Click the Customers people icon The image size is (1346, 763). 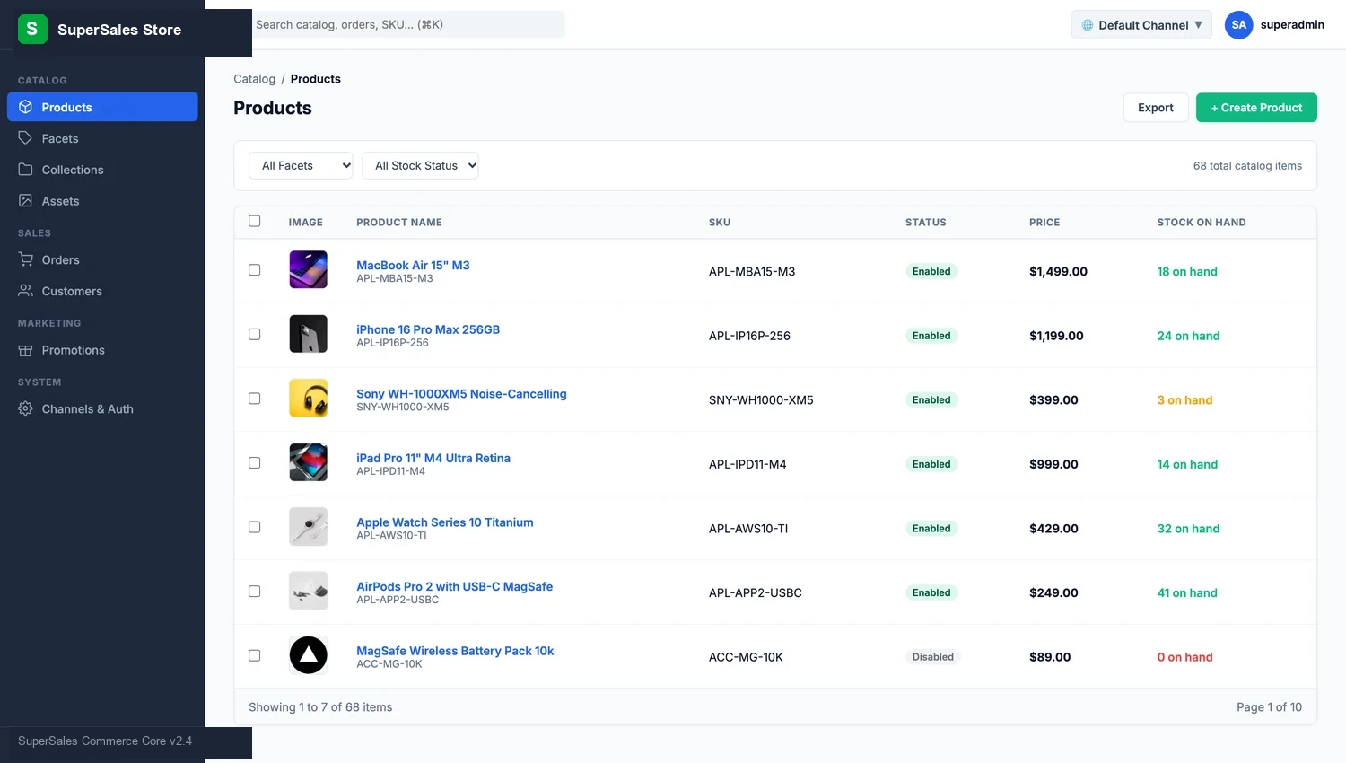(26, 291)
